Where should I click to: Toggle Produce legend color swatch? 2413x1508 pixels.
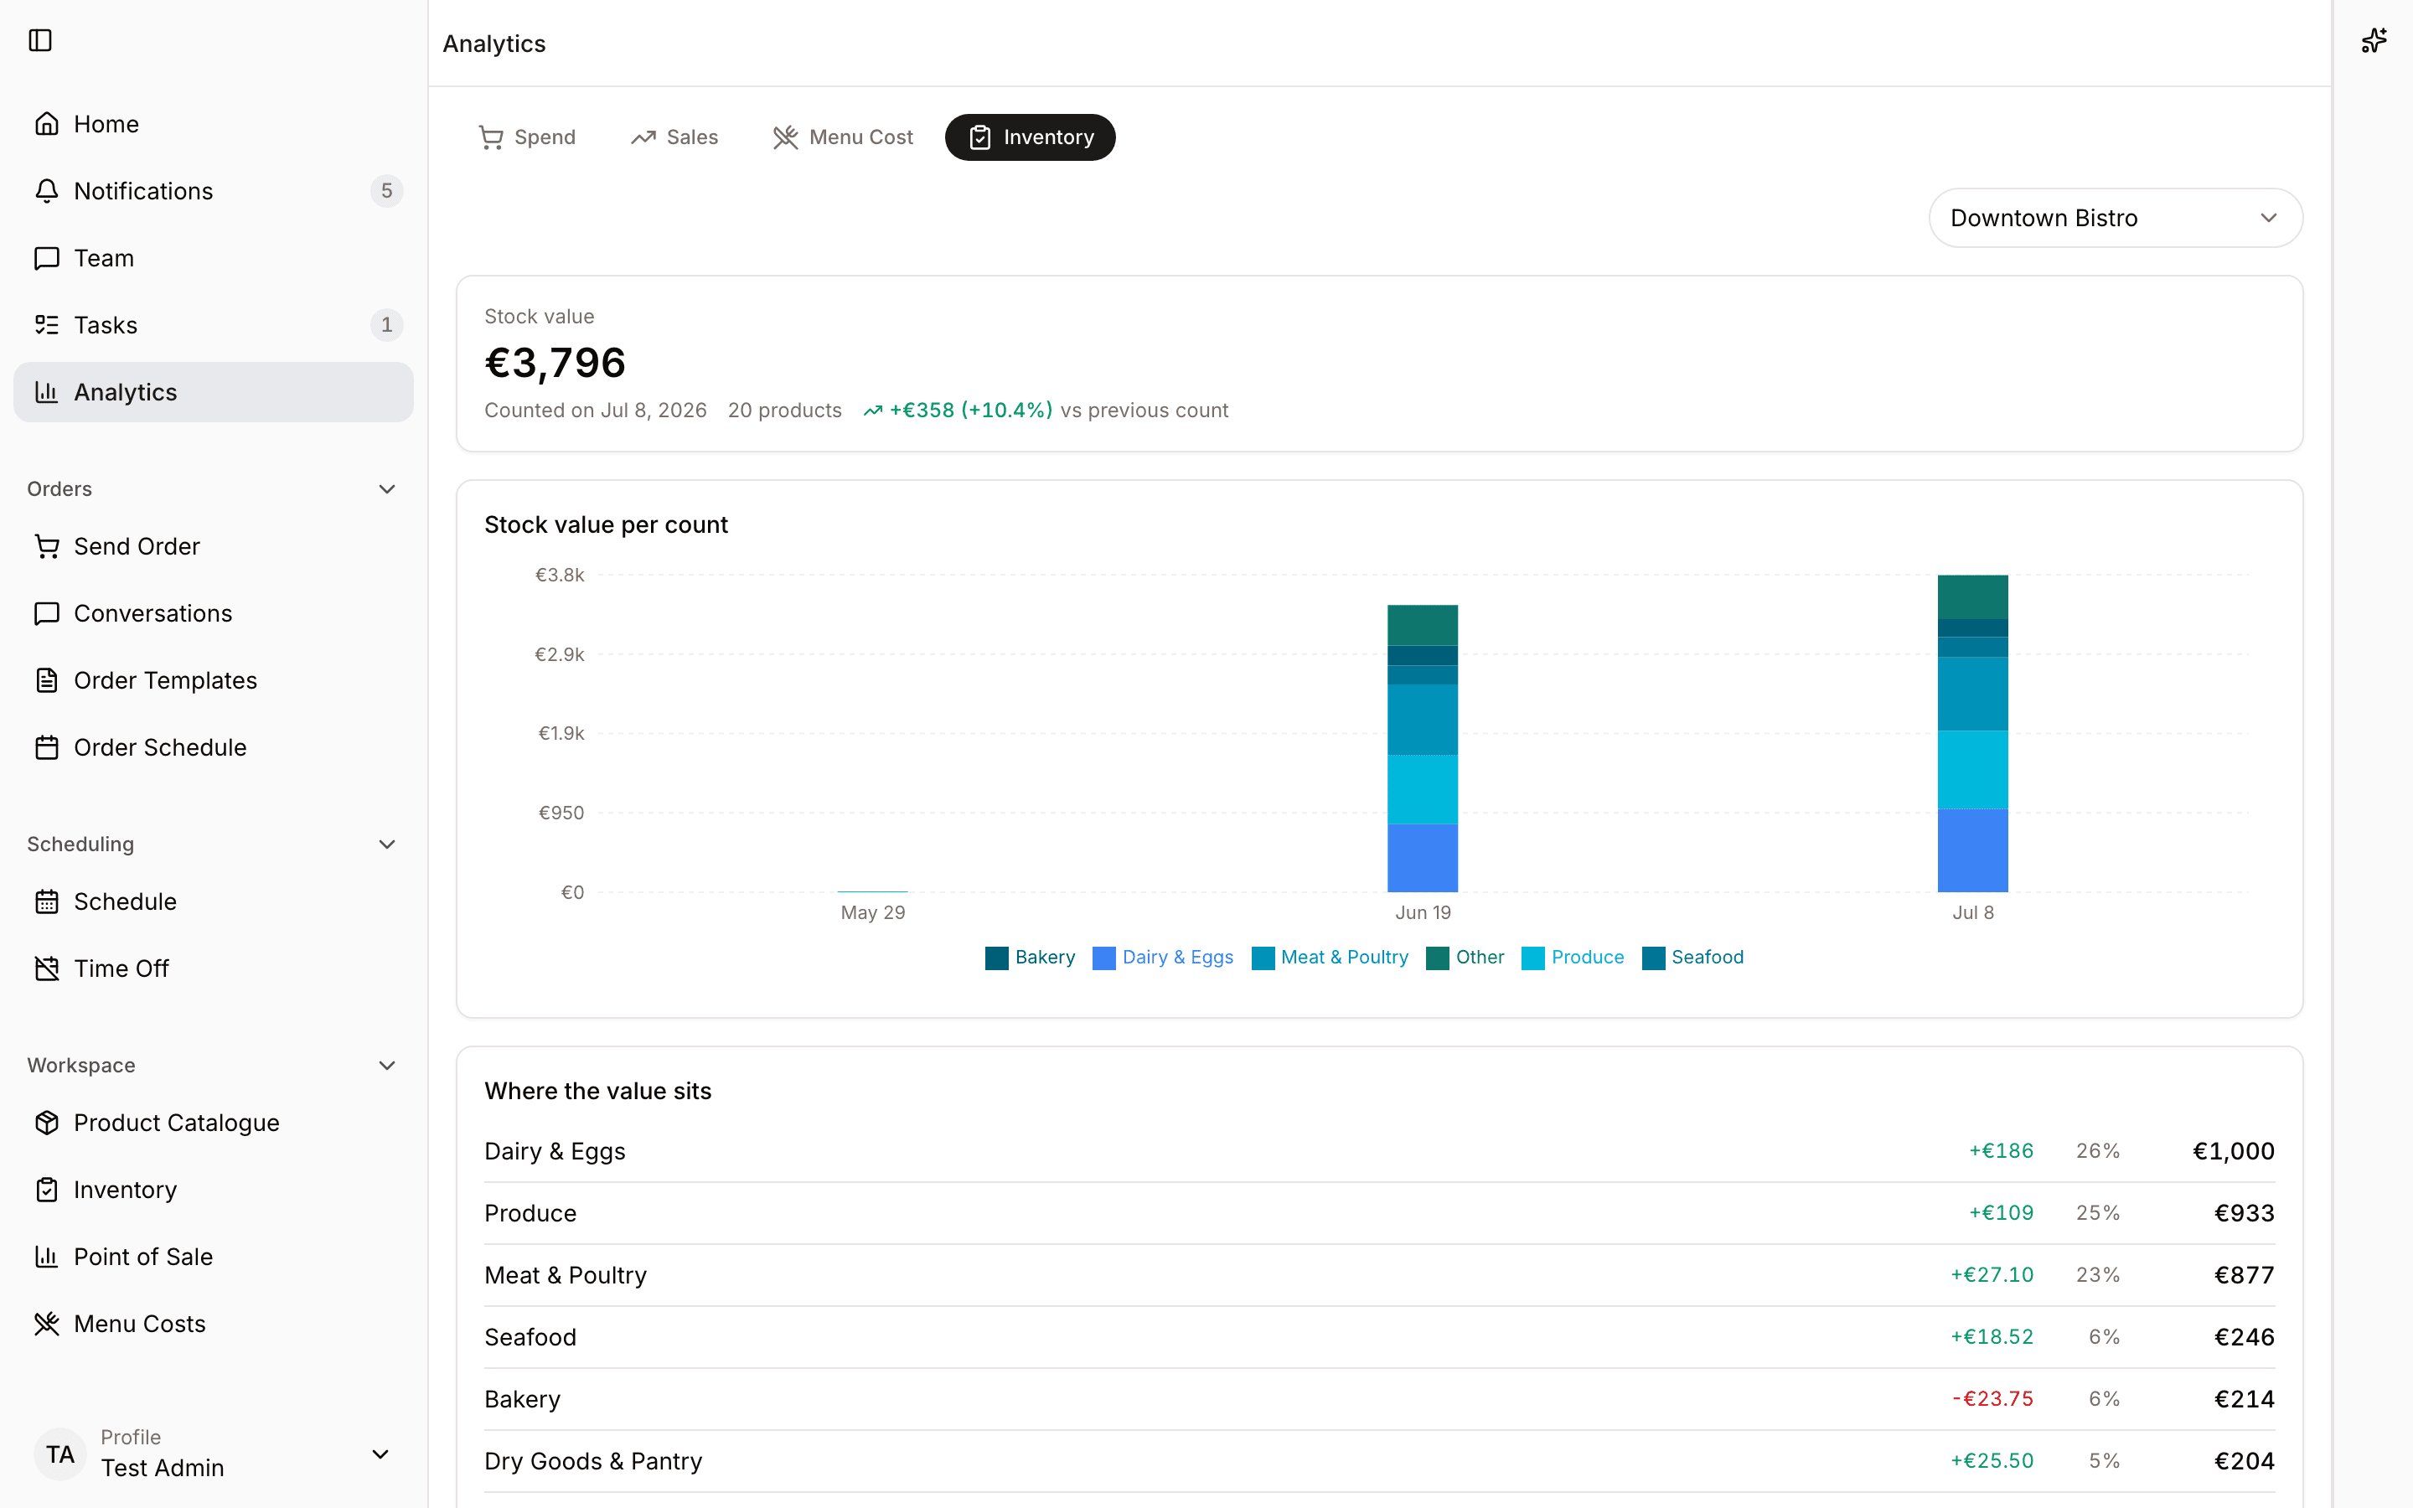point(1532,958)
